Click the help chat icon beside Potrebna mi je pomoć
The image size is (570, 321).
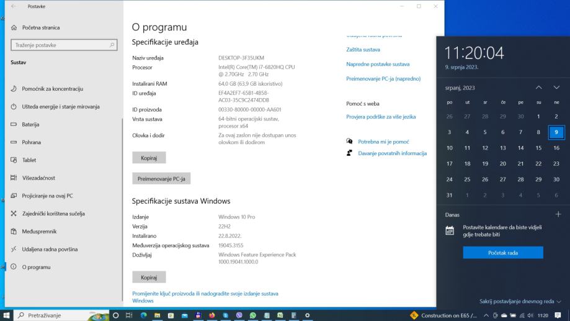(x=349, y=141)
